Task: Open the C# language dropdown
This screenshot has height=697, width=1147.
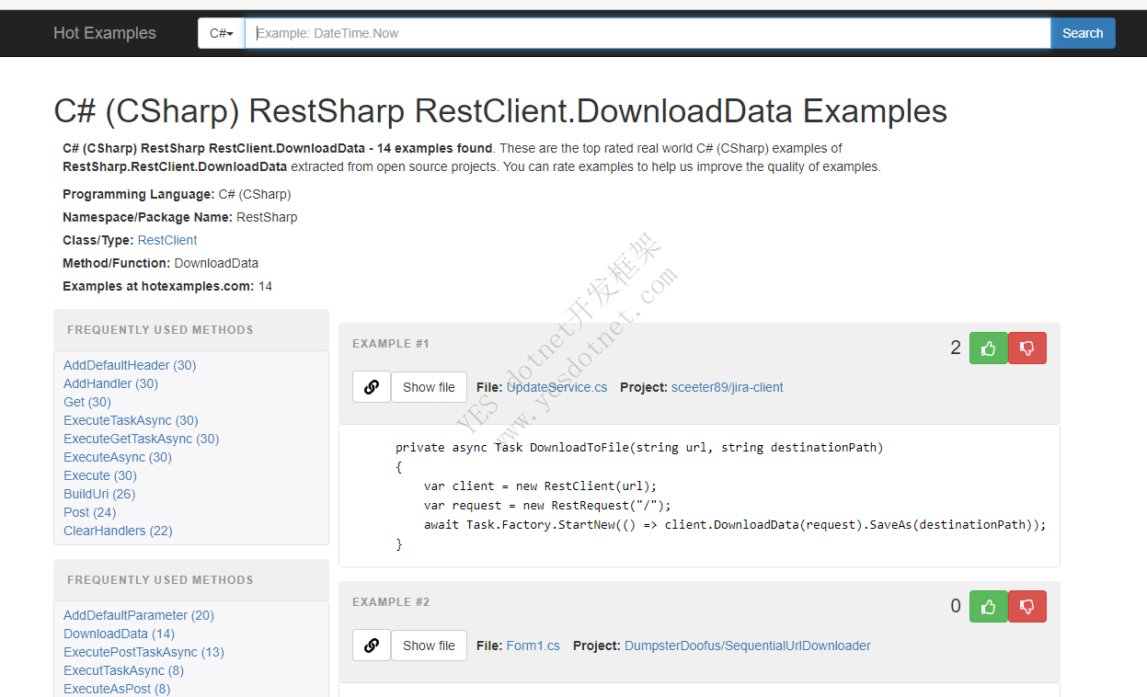Action: [222, 33]
